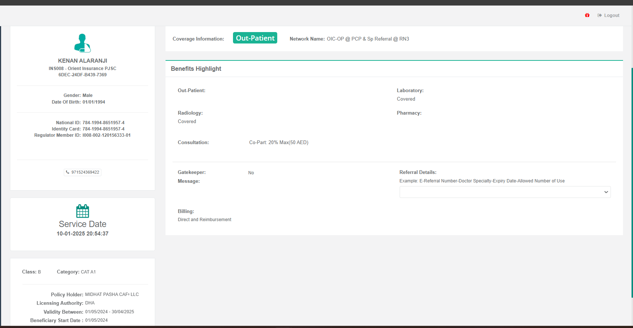Click the service date timestamp 10-01-2025 20:54:37

83,234
